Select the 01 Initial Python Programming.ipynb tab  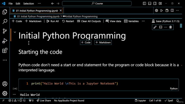coord(37,11)
